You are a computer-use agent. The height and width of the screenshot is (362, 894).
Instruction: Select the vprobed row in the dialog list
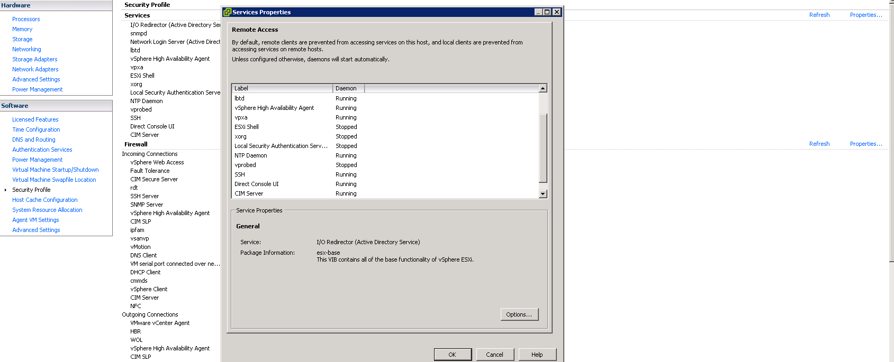pos(385,165)
